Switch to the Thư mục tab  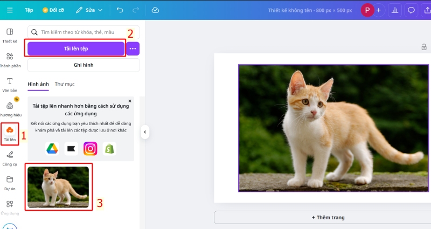coord(65,84)
